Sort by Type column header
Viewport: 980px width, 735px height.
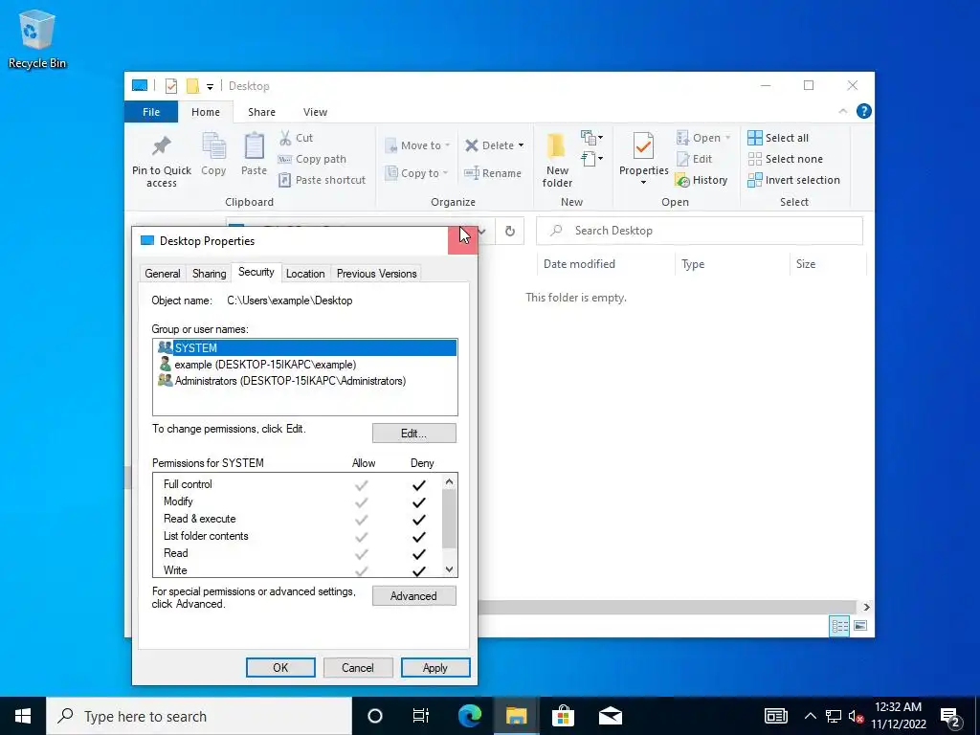pyautogui.click(x=732, y=264)
